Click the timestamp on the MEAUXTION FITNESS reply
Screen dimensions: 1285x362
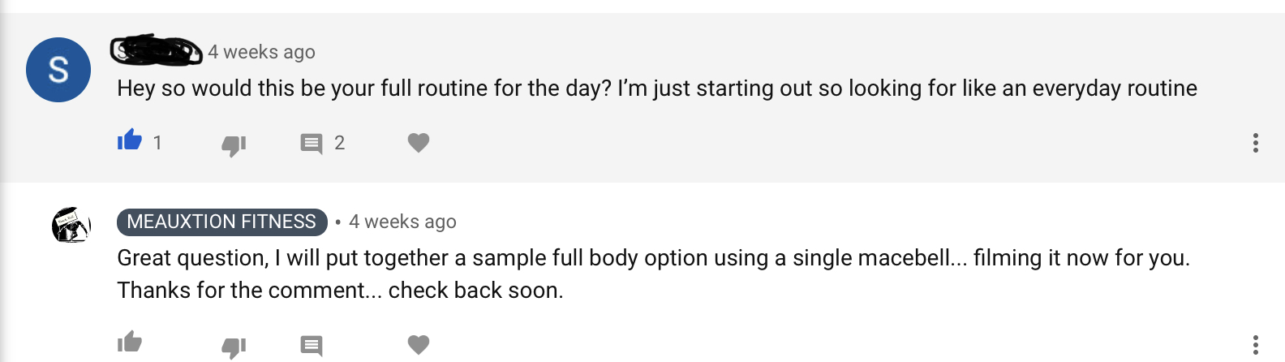[402, 222]
